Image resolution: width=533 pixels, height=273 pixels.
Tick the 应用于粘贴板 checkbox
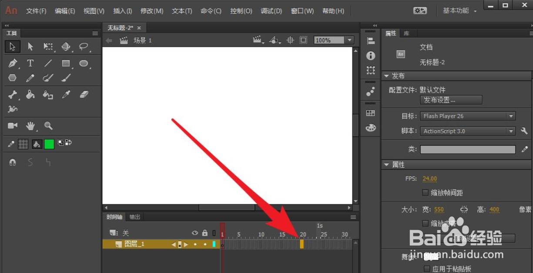tap(427, 269)
